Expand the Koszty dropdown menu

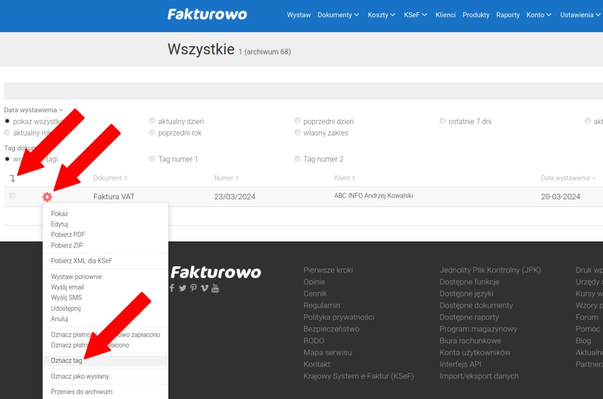tap(381, 15)
